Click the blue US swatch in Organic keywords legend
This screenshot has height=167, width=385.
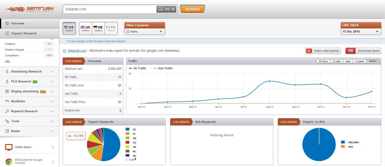click(x=128, y=129)
